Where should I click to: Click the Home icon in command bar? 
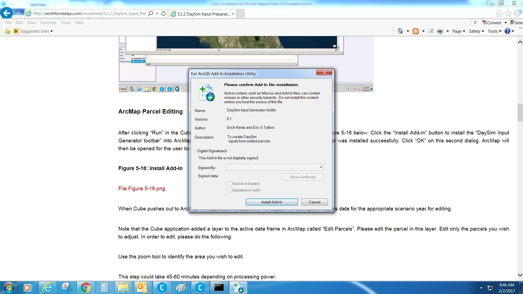click(x=400, y=31)
